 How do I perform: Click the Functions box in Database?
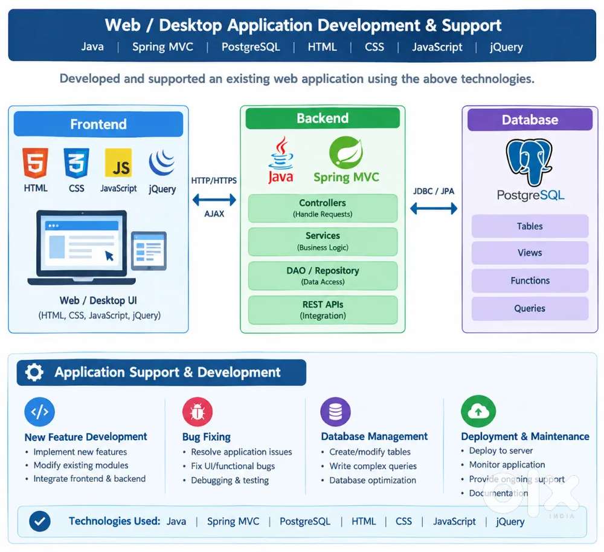pyautogui.click(x=530, y=281)
